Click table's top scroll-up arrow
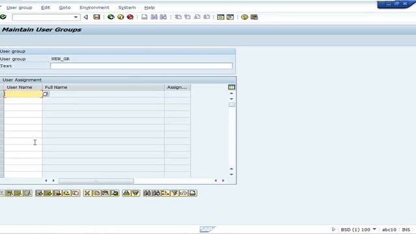Image resolution: width=416 pixels, height=234 pixels. [231, 94]
